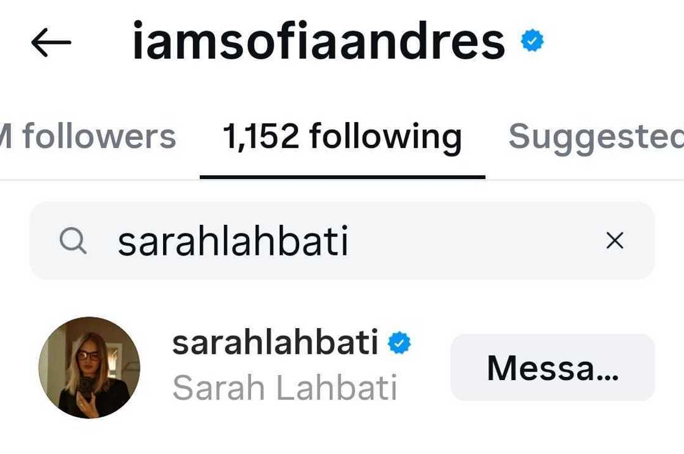
Task: Click the underline indicator beneath following
Action: [343, 177]
